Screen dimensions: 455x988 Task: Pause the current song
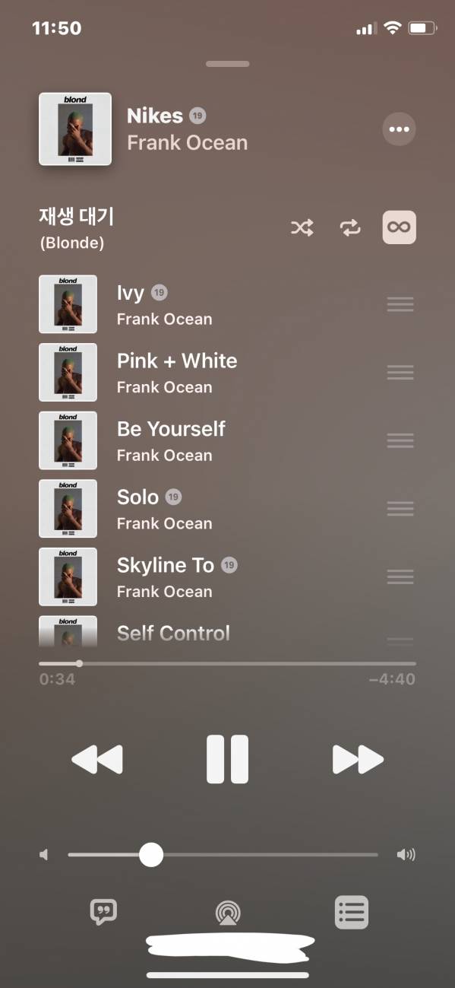point(227,759)
